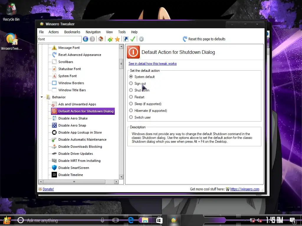302x226 pixels.
Task: Collapse the Behavior tree section
Action: [x=42, y=97]
